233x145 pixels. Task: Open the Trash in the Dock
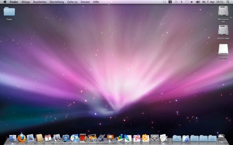221,138
